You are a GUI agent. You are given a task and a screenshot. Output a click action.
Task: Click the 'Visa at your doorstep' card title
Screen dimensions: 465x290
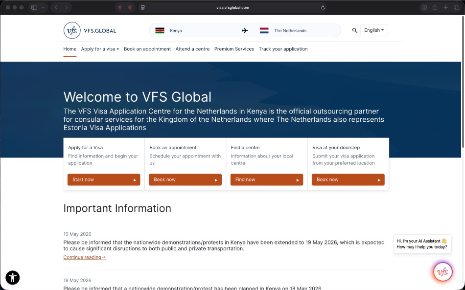pos(336,147)
